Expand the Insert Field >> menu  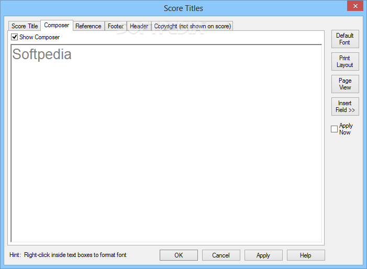click(345, 106)
